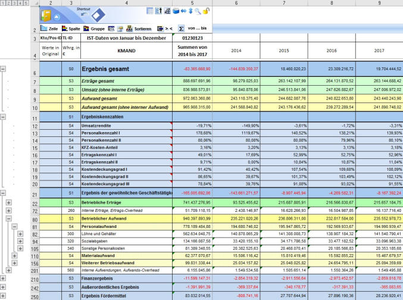The height and width of the screenshot is (300, 403).
Task: Show outline level 1 only
Action: tap(3, 3)
